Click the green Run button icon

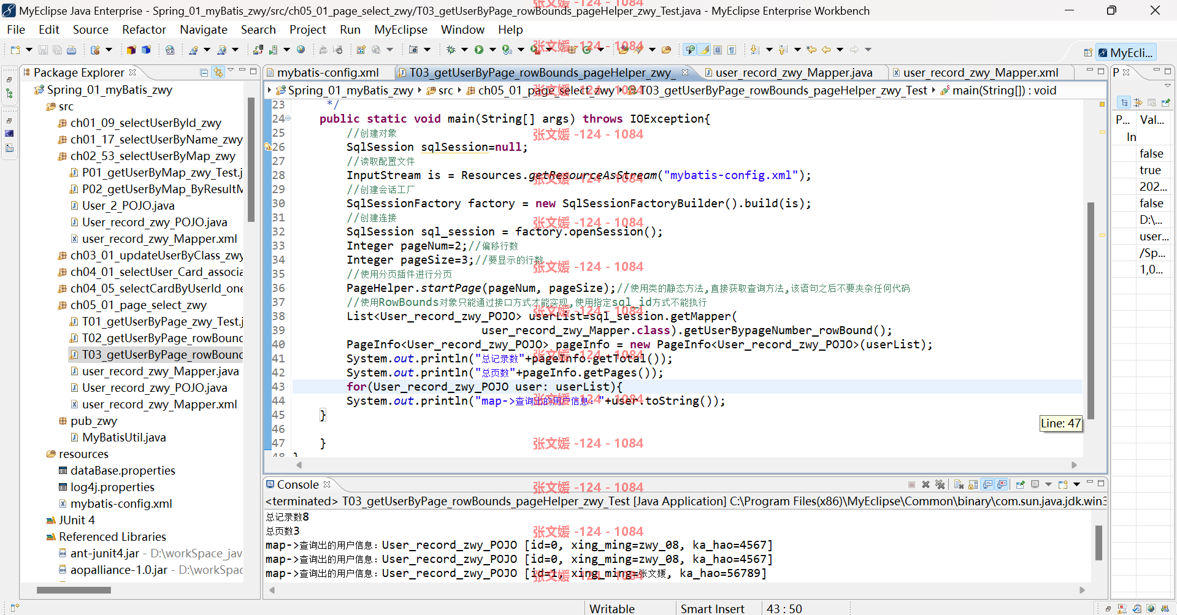click(x=479, y=50)
